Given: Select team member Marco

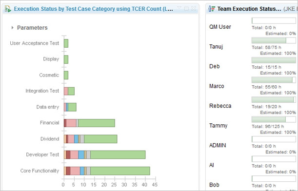Looking at the screenshot, I should click(217, 86).
